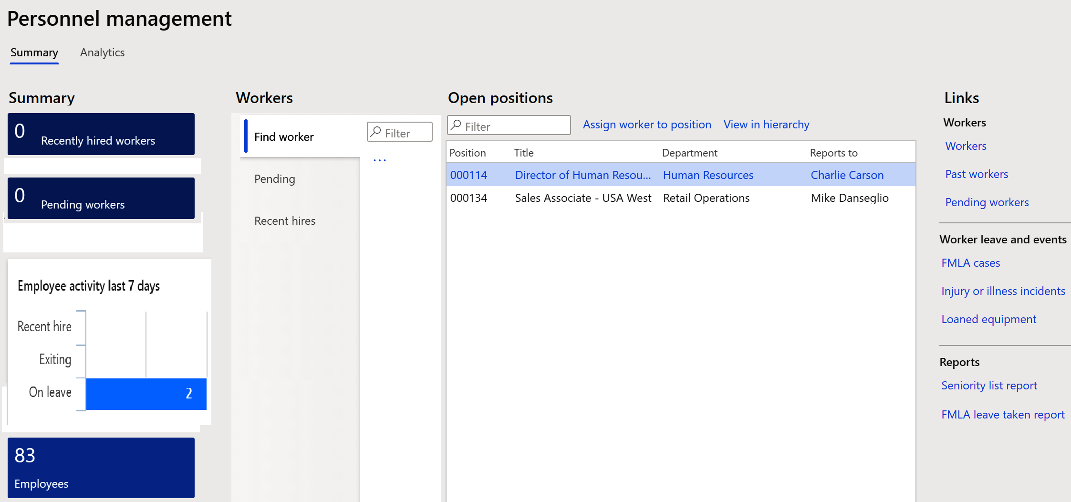Open the Pending workers summary tile
The width and height of the screenshot is (1071, 502).
(101, 199)
